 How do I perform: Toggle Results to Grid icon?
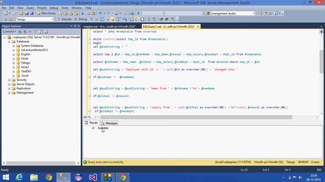pyautogui.click(x=137, y=19)
